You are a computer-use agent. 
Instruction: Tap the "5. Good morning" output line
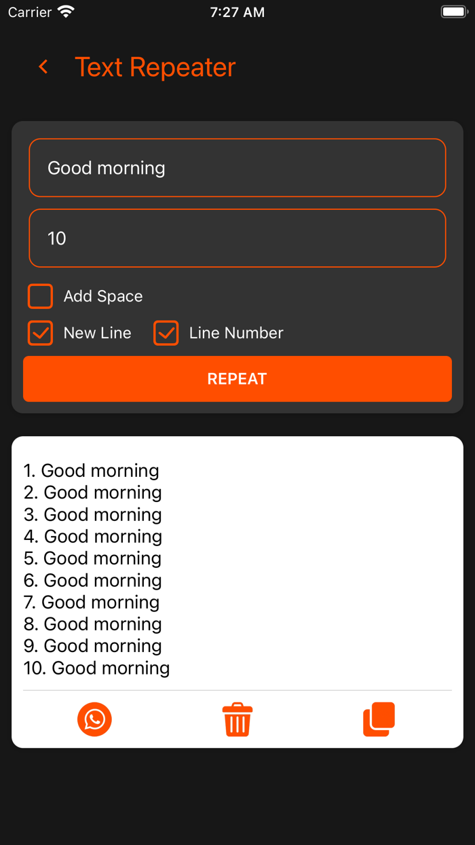click(93, 558)
